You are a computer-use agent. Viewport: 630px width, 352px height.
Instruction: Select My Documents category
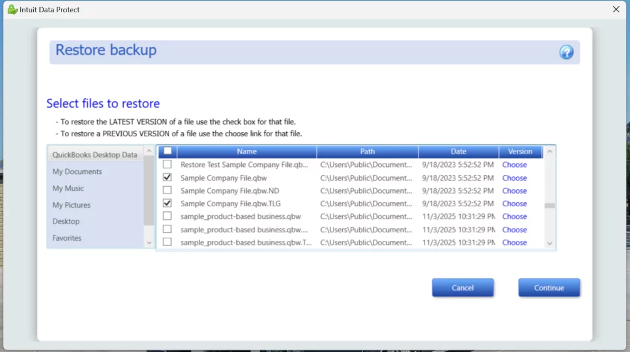[77, 171]
